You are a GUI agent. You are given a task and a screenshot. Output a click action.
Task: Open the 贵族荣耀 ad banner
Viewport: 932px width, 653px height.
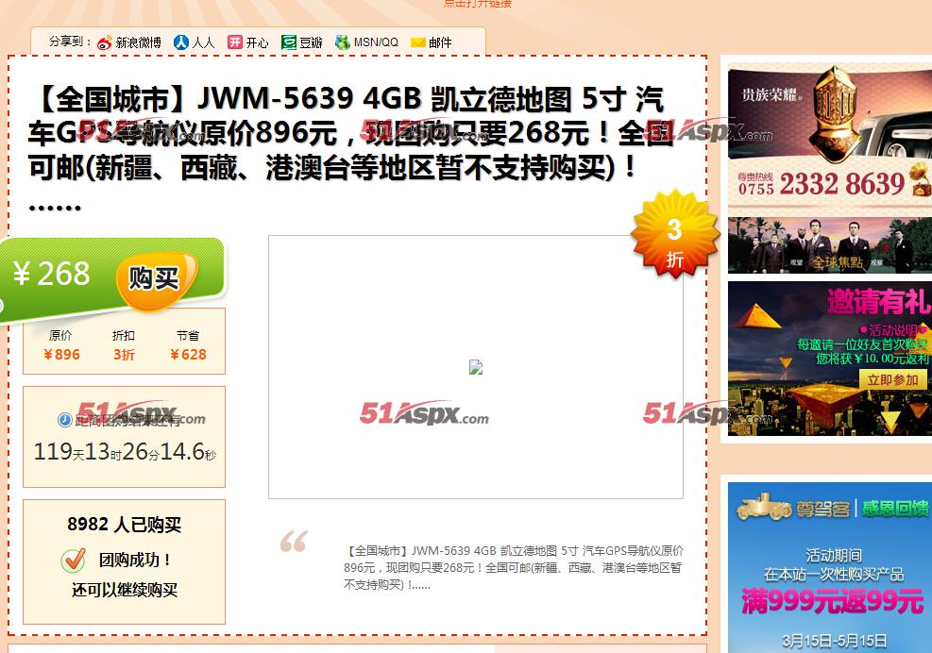(830, 134)
